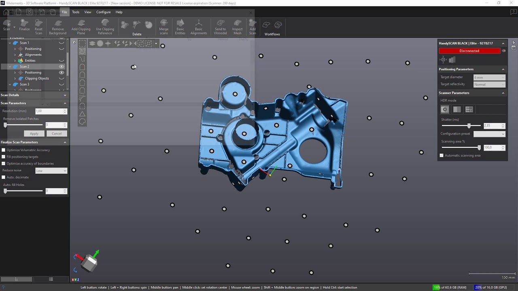Open the Basic Alignments tool
The image size is (518, 291).
pos(198,25)
